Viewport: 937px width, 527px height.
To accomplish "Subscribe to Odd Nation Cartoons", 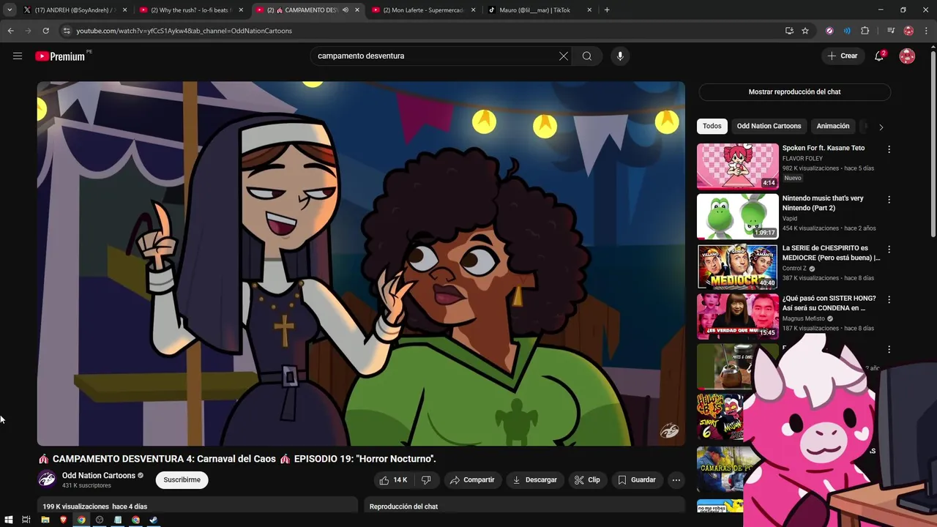I will [182, 480].
